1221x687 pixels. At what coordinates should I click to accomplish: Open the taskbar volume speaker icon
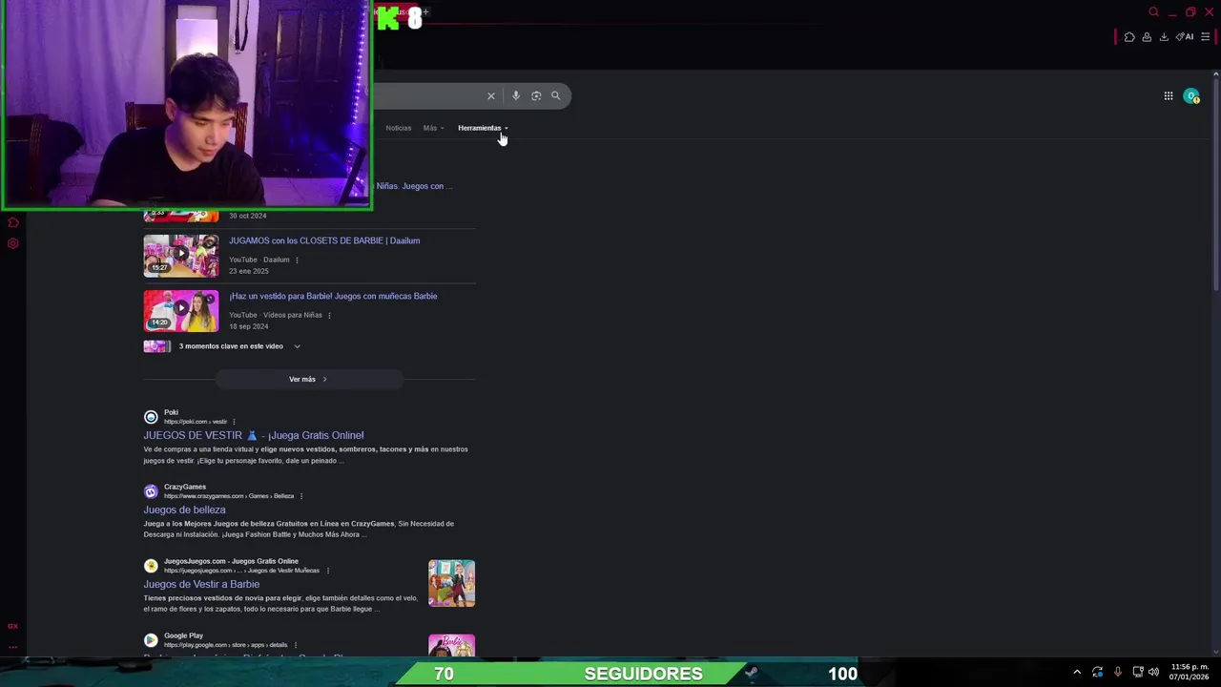click(1153, 673)
